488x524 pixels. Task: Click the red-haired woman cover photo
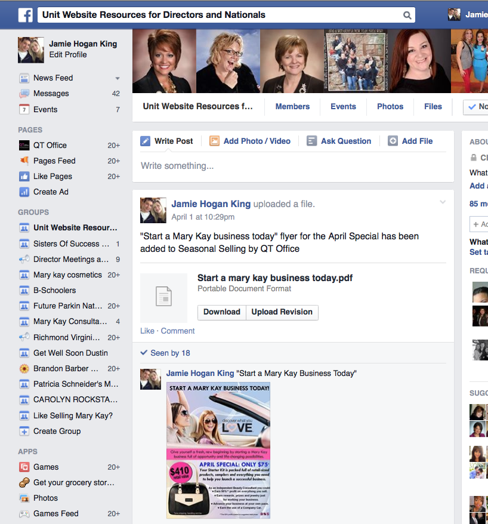419,61
